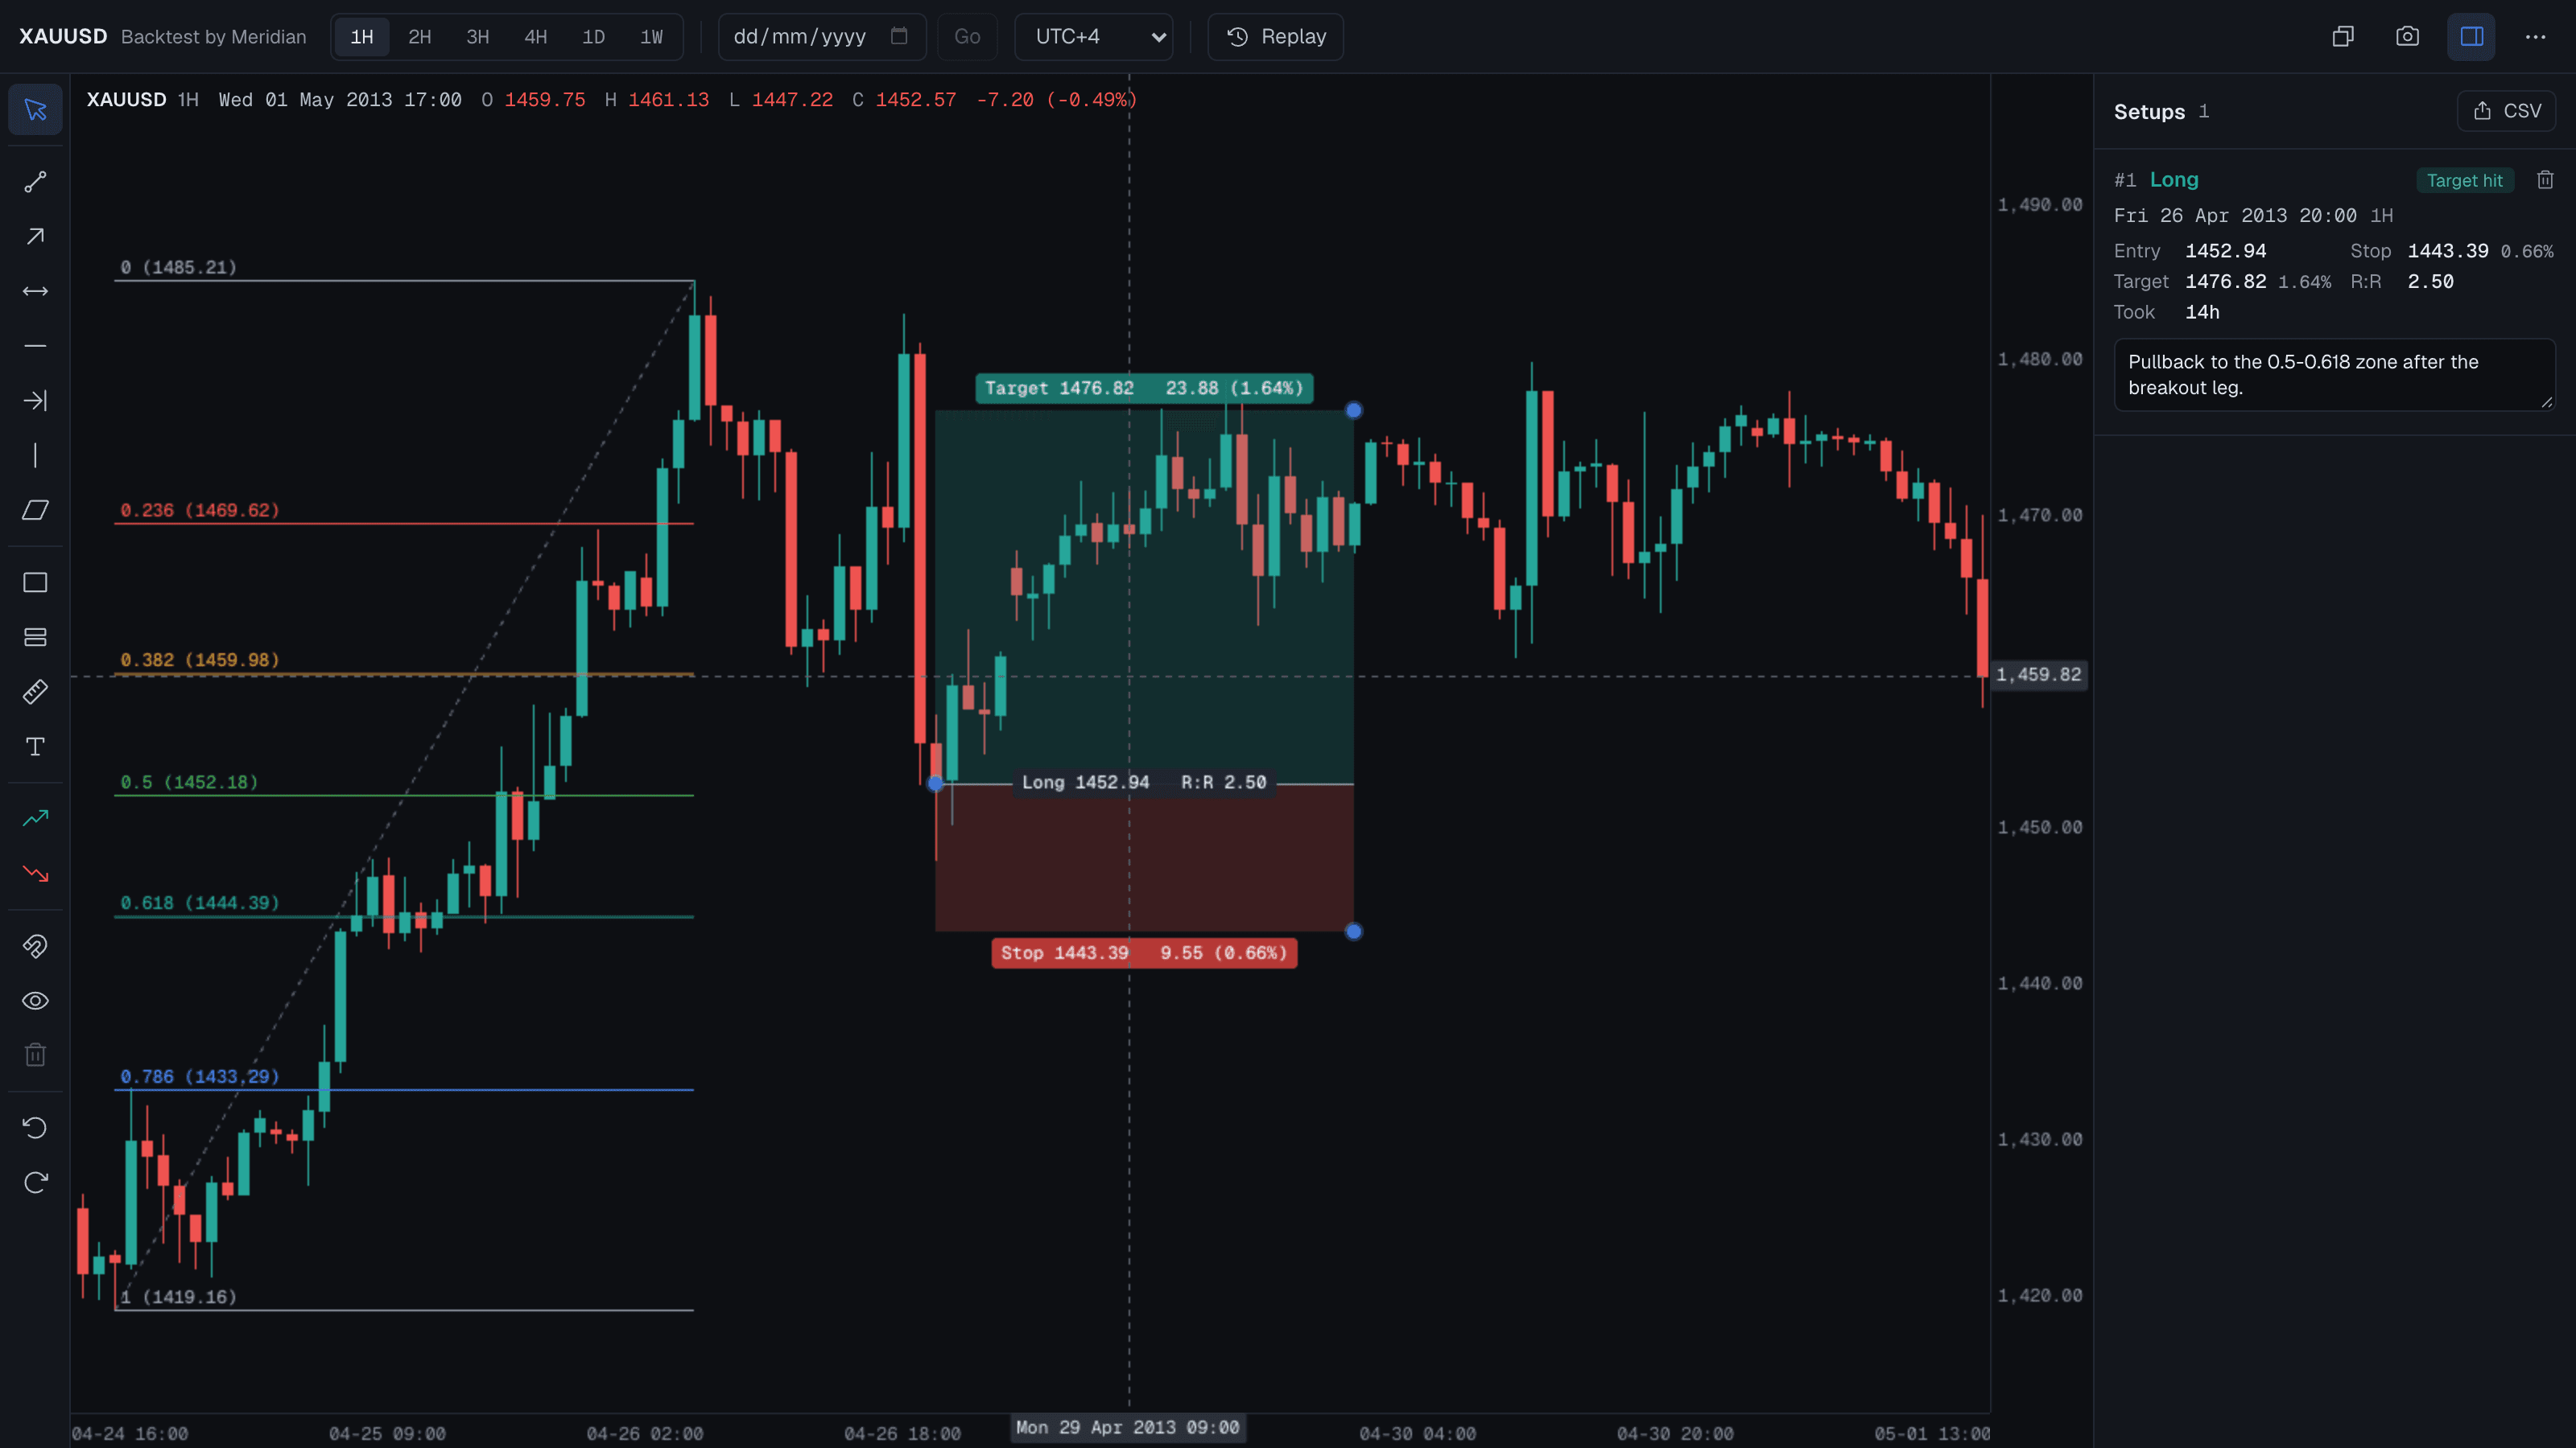Image resolution: width=2576 pixels, height=1448 pixels.
Task: Redo the last action
Action: 35,1183
